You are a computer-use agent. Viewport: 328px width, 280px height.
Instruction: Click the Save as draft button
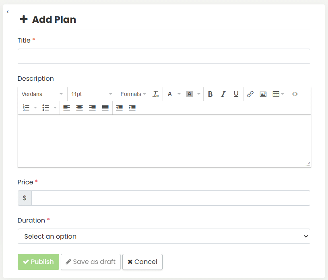click(x=91, y=262)
